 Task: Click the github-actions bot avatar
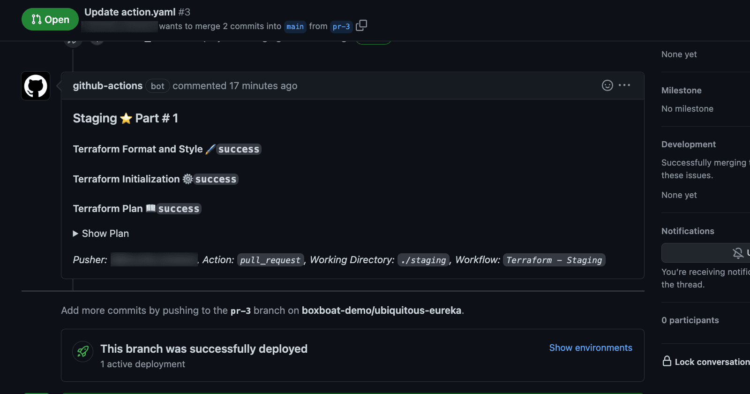click(36, 86)
